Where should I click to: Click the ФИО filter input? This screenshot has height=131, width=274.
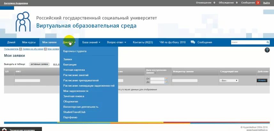point(27,81)
